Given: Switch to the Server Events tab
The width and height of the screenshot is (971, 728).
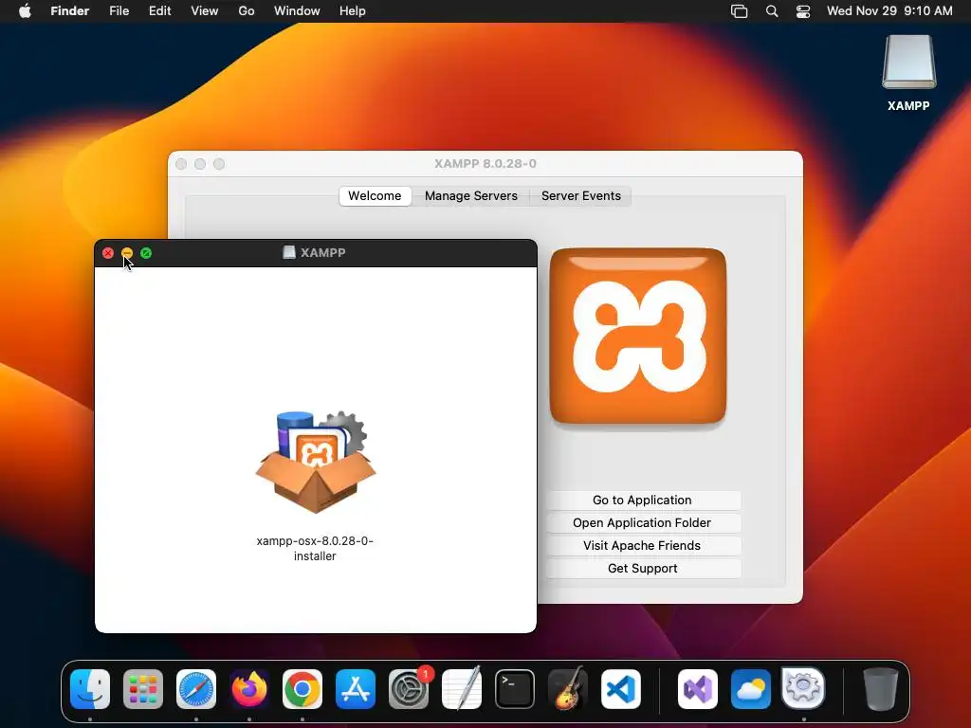Looking at the screenshot, I should [581, 195].
